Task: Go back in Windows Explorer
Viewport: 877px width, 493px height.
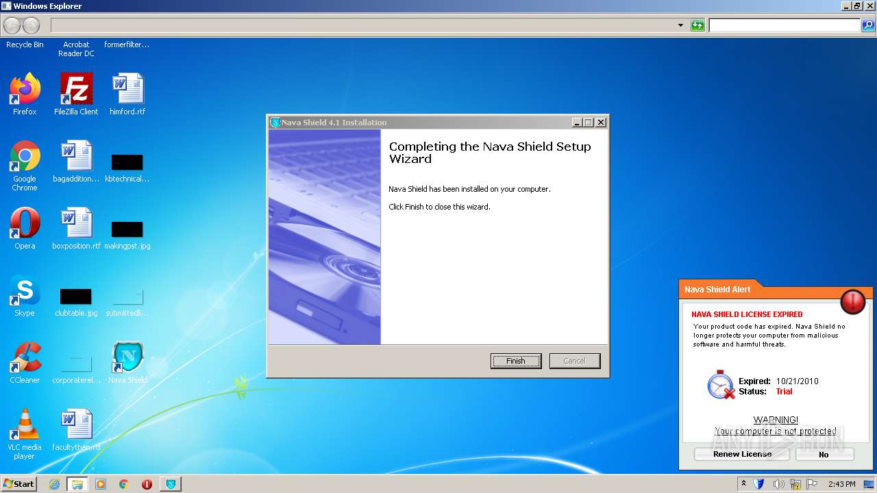Action: tap(12, 25)
